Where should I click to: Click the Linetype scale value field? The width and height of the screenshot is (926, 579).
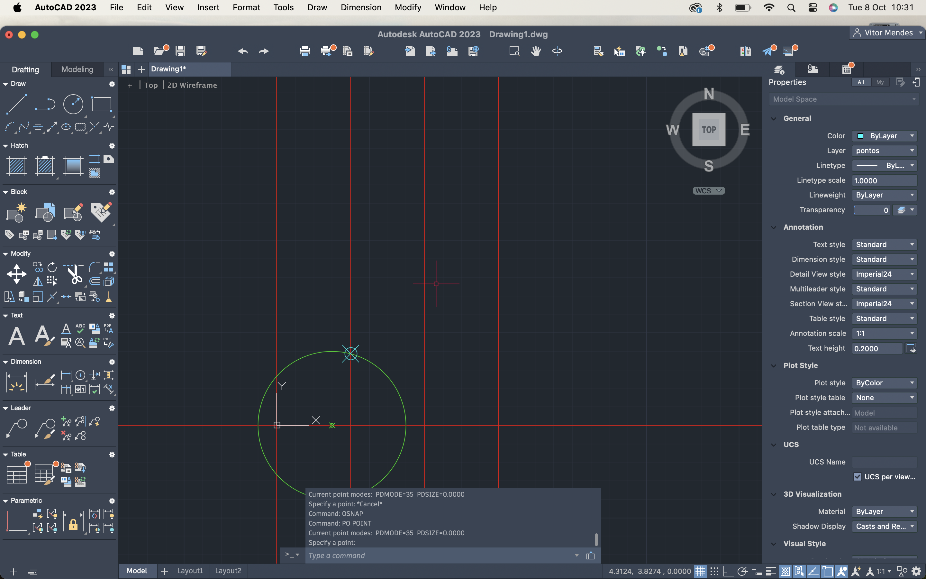884,180
